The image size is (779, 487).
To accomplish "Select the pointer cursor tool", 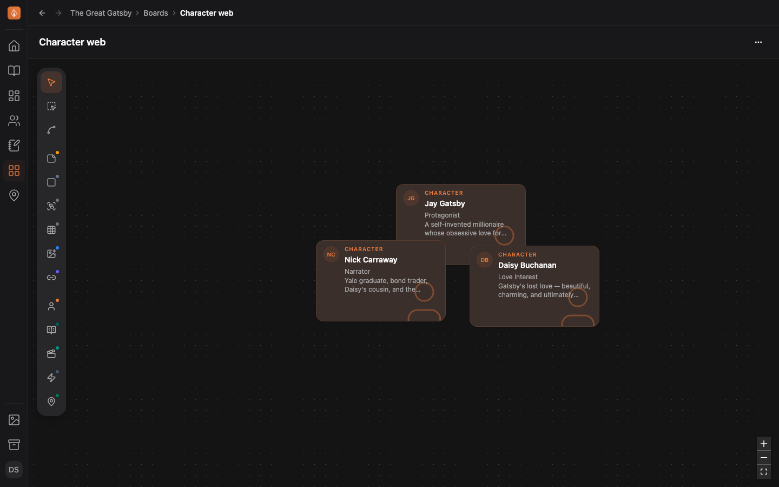I will tap(51, 83).
